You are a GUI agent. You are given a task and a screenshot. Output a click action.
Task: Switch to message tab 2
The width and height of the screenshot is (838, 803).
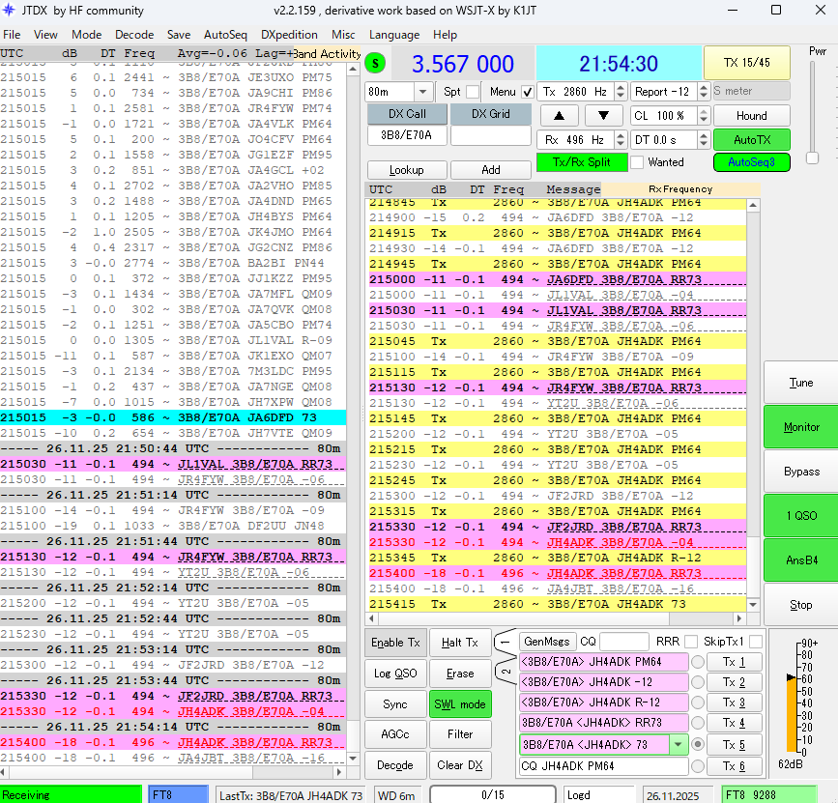[505, 672]
